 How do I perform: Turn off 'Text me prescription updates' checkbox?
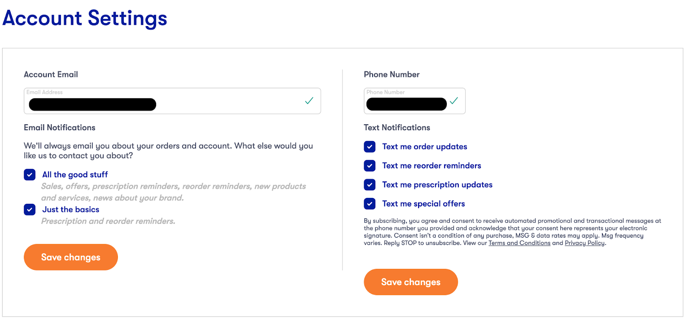click(x=370, y=185)
